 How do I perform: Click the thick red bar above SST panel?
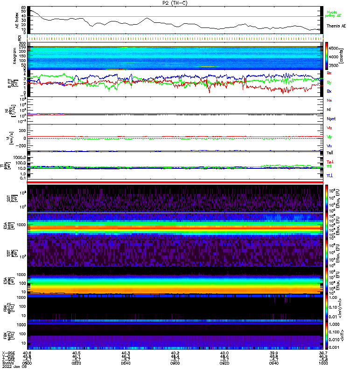point(175,182)
